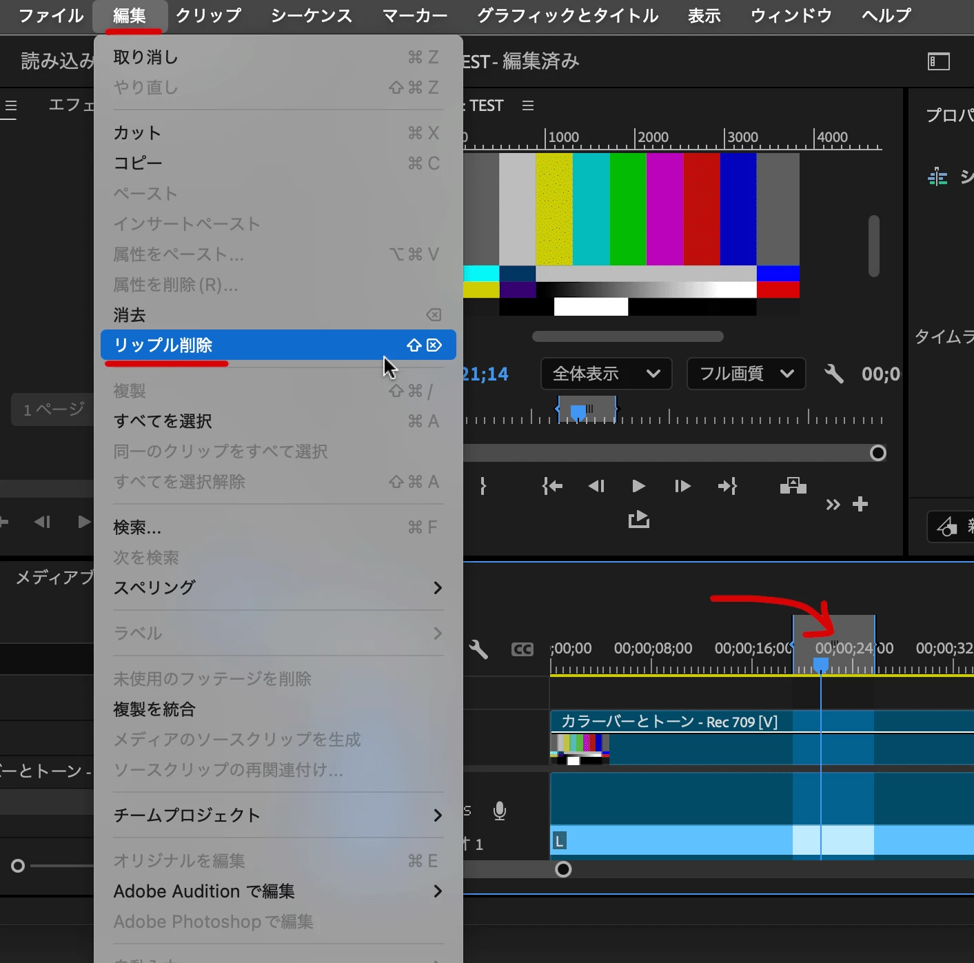The height and width of the screenshot is (963, 974).
Task: Open the シーケンス menu
Action: click(311, 15)
